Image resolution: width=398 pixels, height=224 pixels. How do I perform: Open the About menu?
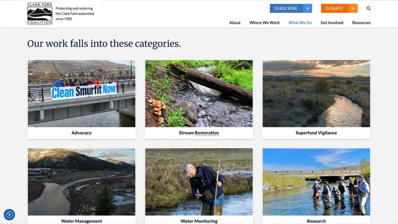(235, 23)
